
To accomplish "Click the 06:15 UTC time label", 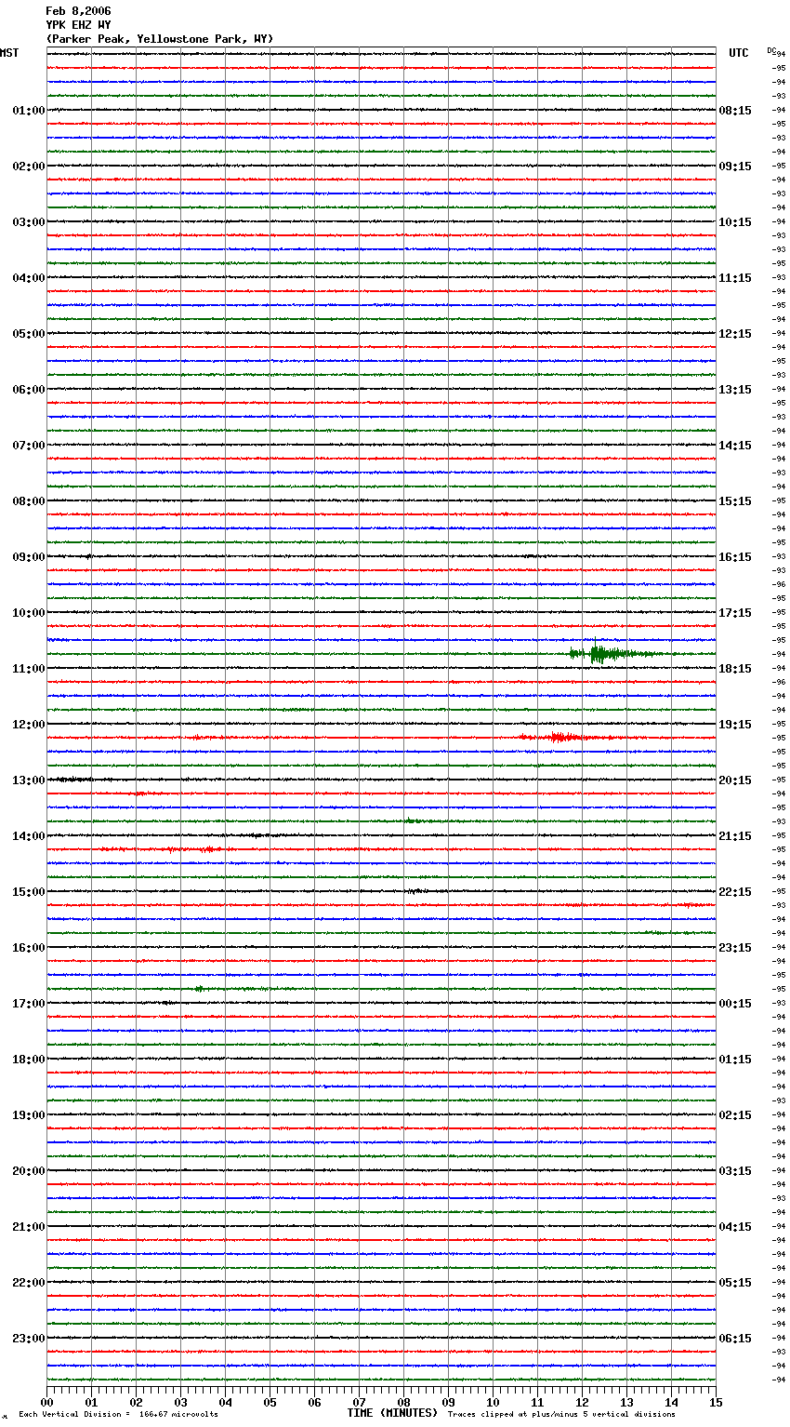I will coord(735,1339).
